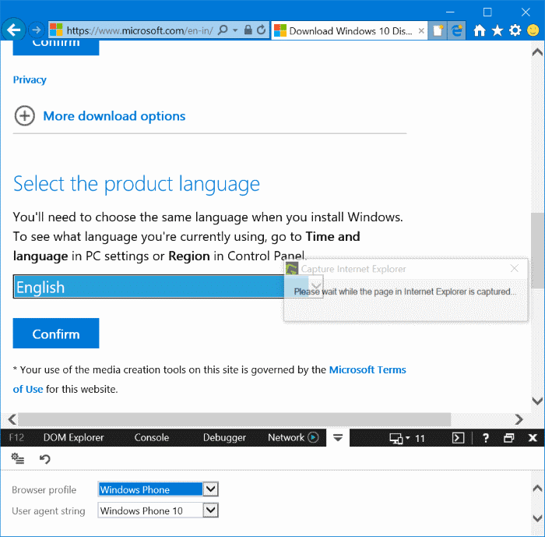This screenshot has width=545, height=537.
Task: Click the security lock icon
Action: pyautogui.click(x=248, y=30)
